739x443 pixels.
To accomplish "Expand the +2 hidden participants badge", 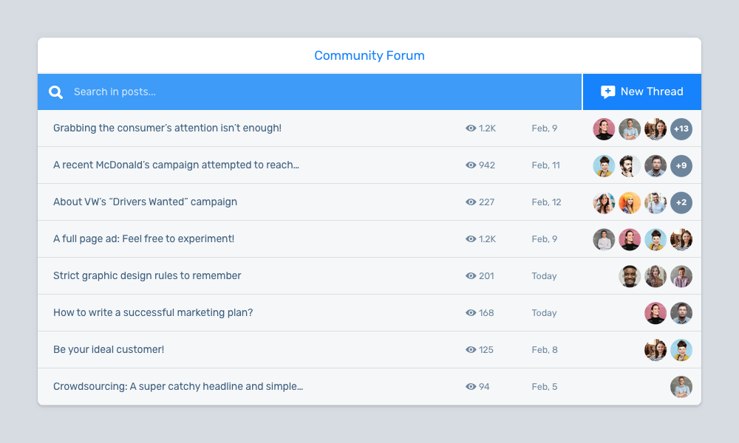I will 681,203.
